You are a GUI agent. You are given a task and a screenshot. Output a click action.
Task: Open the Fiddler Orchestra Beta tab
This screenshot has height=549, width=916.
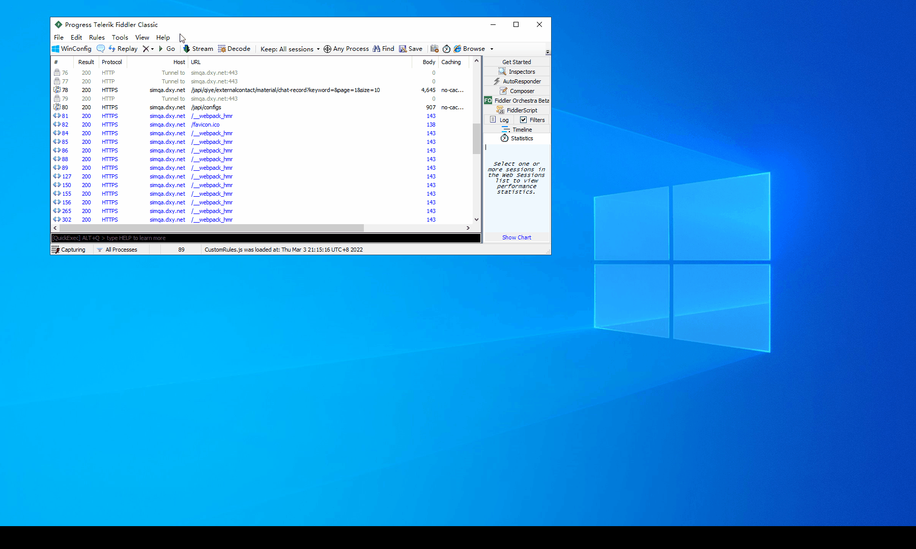(x=517, y=101)
